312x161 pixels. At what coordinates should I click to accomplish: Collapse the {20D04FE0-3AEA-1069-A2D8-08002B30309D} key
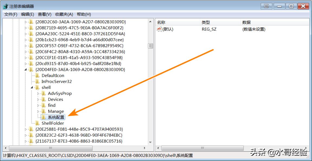click(26, 70)
